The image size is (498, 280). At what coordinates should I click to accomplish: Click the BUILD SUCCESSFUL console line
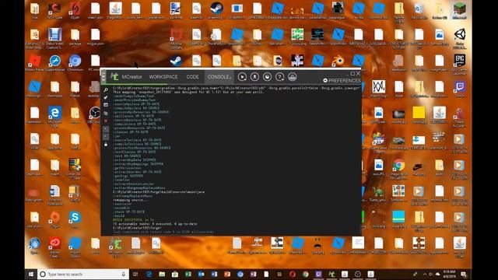(133, 219)
